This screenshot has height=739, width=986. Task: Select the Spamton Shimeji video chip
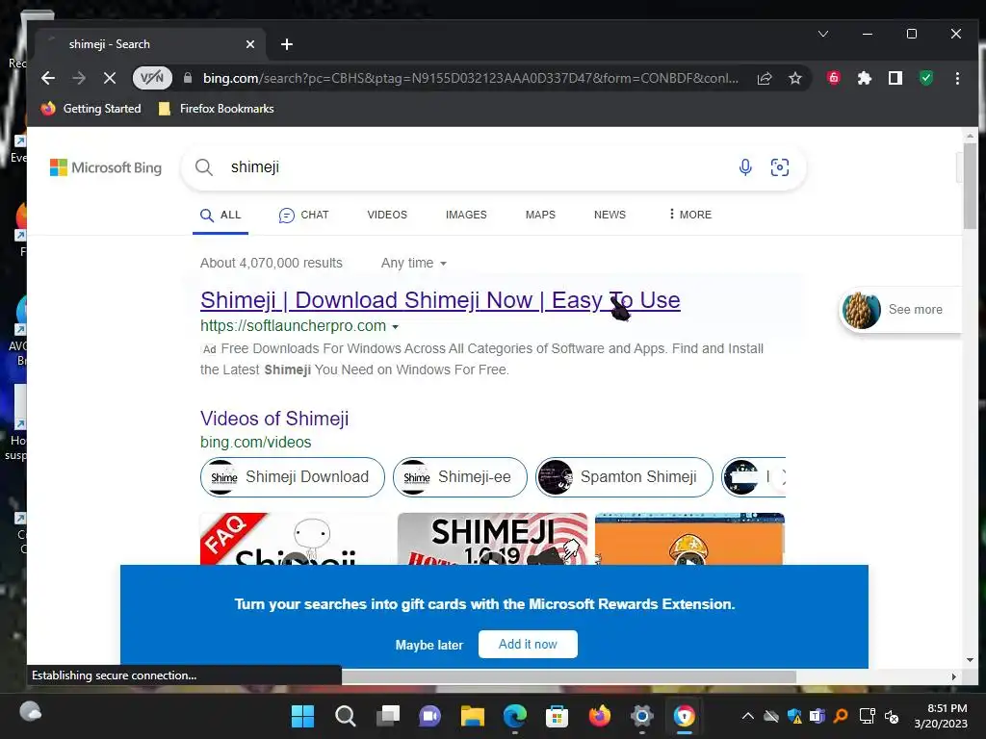pos(624,477)
